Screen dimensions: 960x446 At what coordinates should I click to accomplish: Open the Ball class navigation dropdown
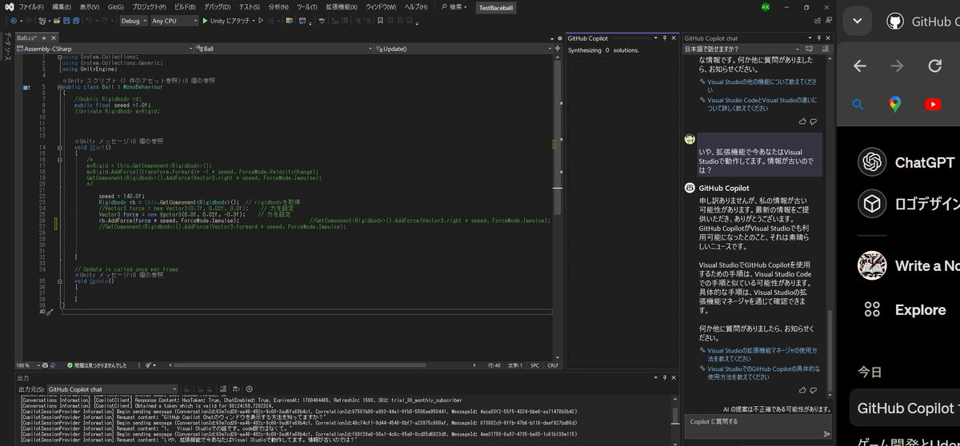pyautogui.click(x=282, y=49)
